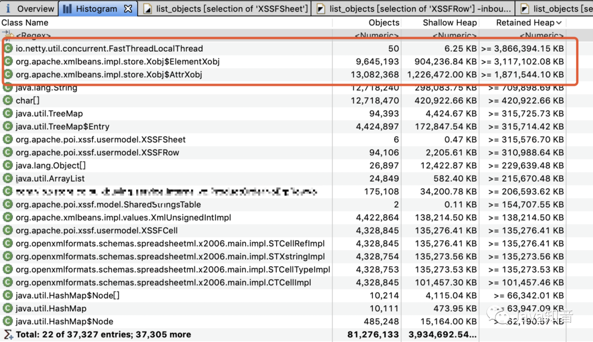Click class icon of CTCellImpl row
The width and height of the screenshot is (593, 342).
pos(8,283)
